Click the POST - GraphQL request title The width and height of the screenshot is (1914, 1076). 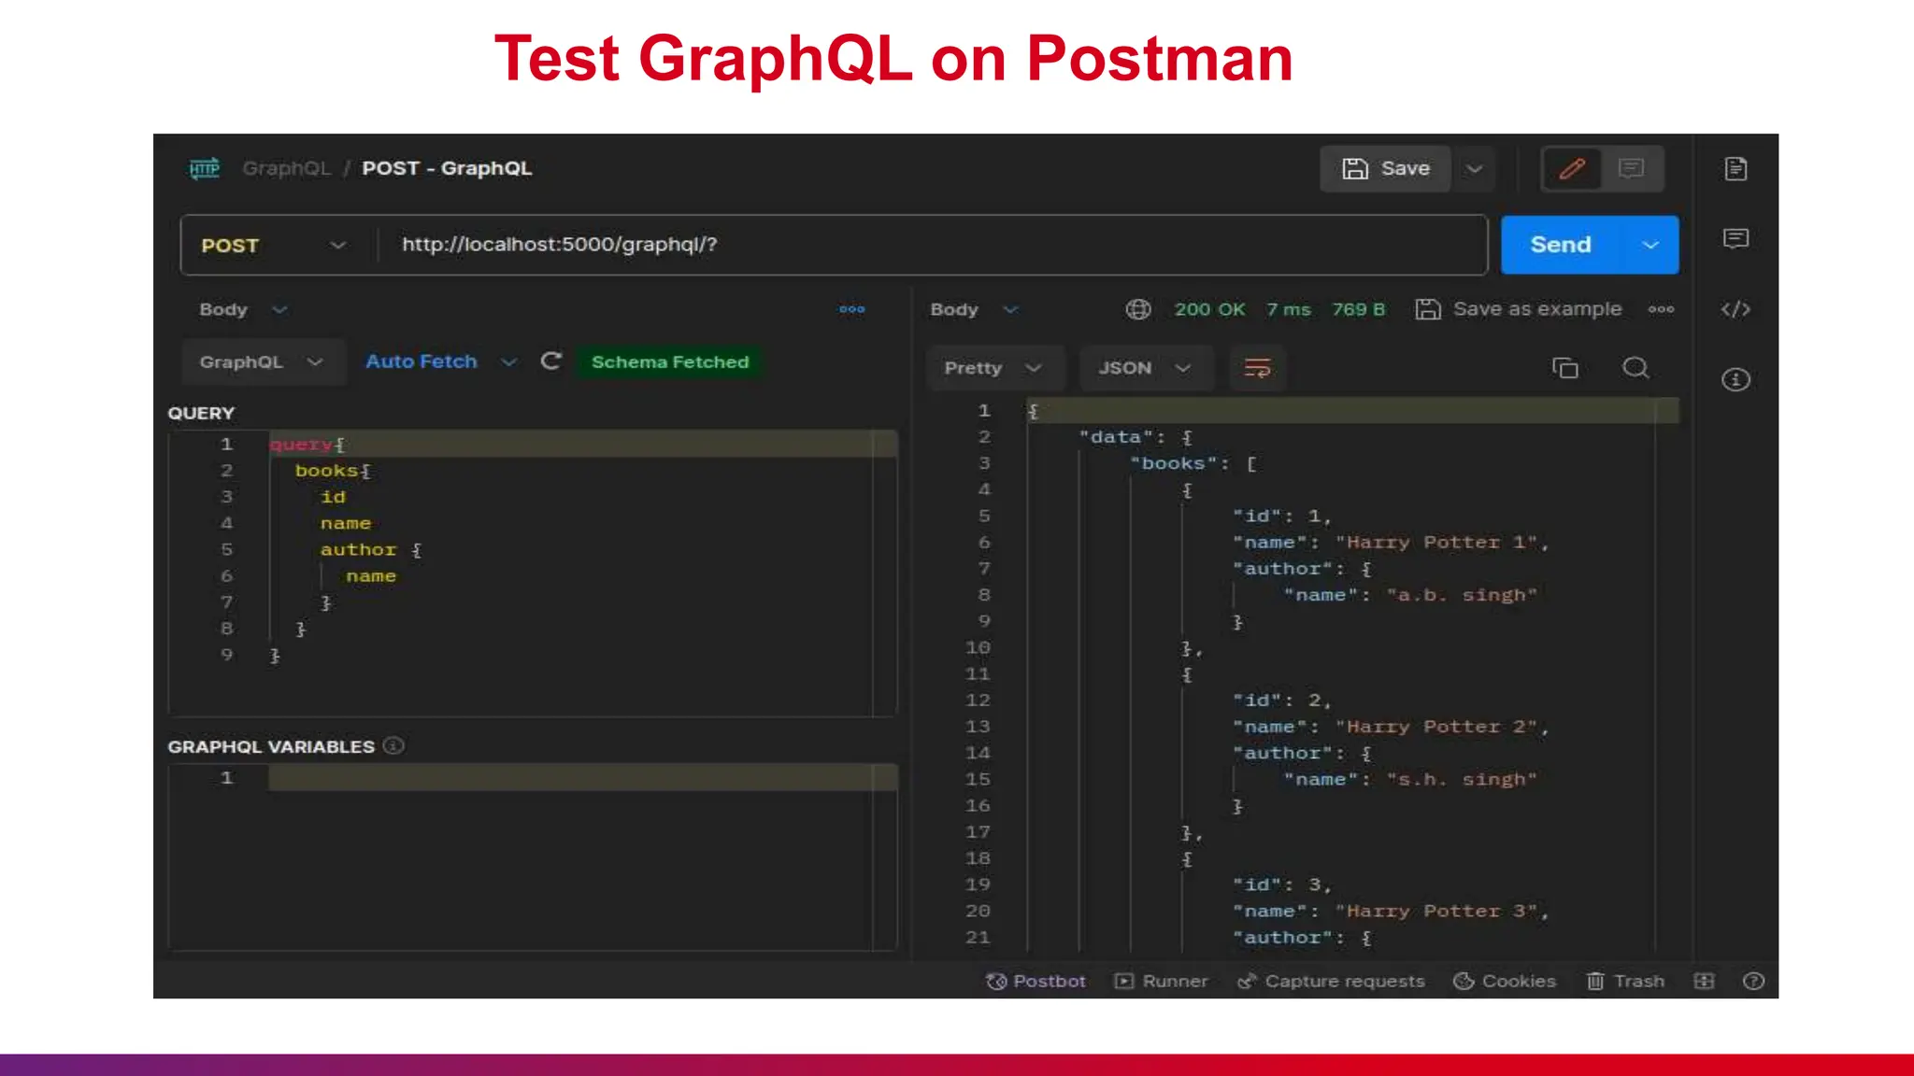tap(447, 168)
